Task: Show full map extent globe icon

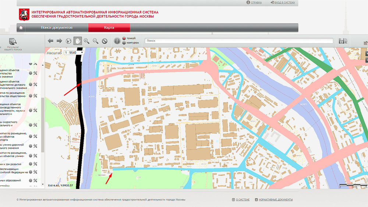Action: tap(68, 41)
